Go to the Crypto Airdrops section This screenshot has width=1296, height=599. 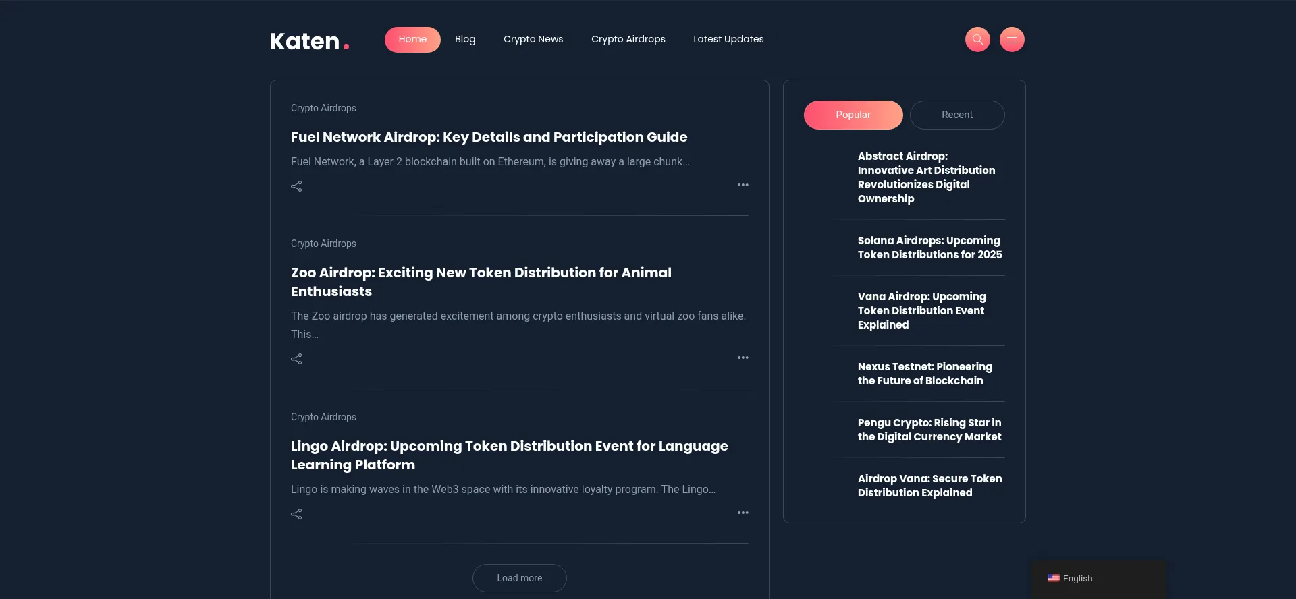coord(628,39)
